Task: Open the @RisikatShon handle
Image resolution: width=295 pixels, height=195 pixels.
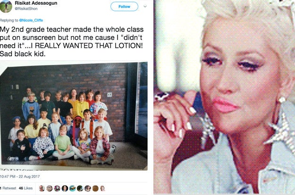Action: click(x=26, y=8)
